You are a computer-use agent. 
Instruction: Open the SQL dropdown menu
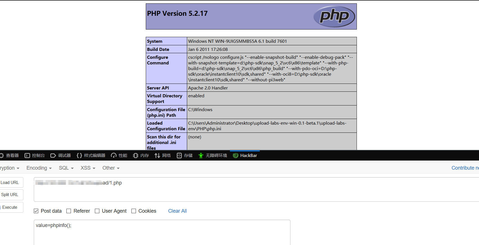[x=66, y=168]
